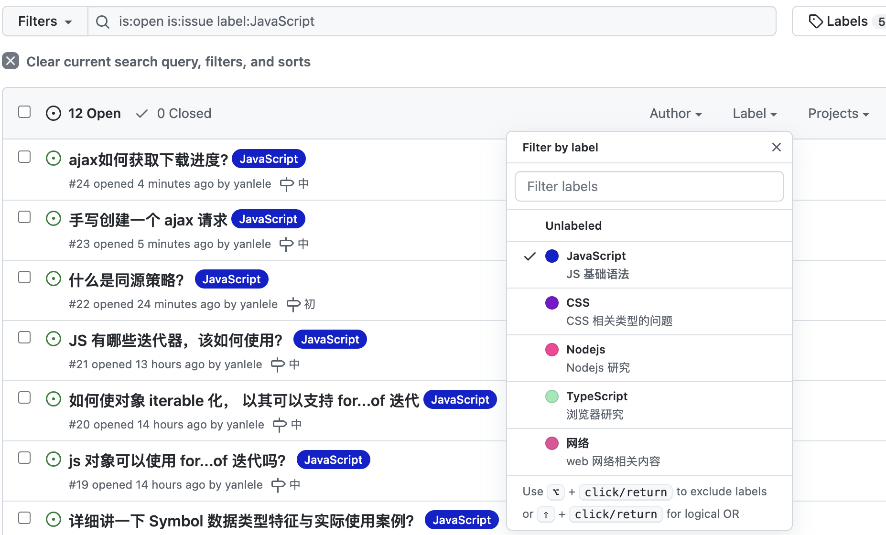Click JavaScript badge on issue #22
The height and width of the screenshot is (535, 886).
232,279
